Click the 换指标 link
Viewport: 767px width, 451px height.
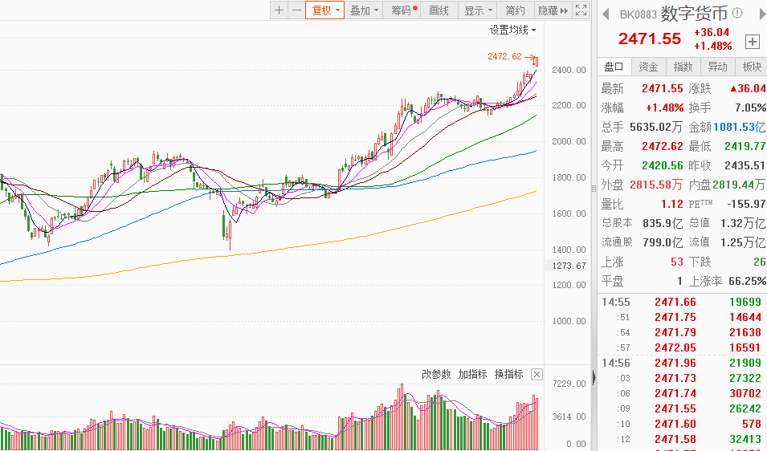click(x=508, y=375)
